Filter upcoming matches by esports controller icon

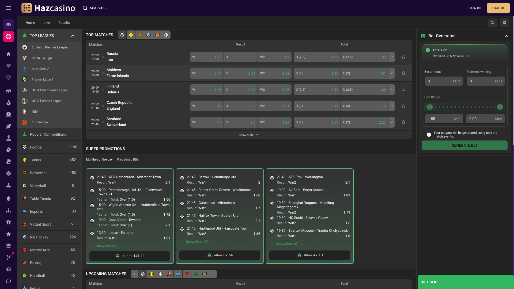click(178, 274)
